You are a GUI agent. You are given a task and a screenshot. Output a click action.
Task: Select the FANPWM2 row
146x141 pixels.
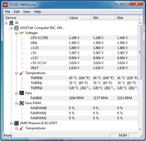84,118
